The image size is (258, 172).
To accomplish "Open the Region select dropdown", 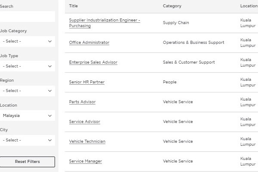I will [x=27, y=91].
